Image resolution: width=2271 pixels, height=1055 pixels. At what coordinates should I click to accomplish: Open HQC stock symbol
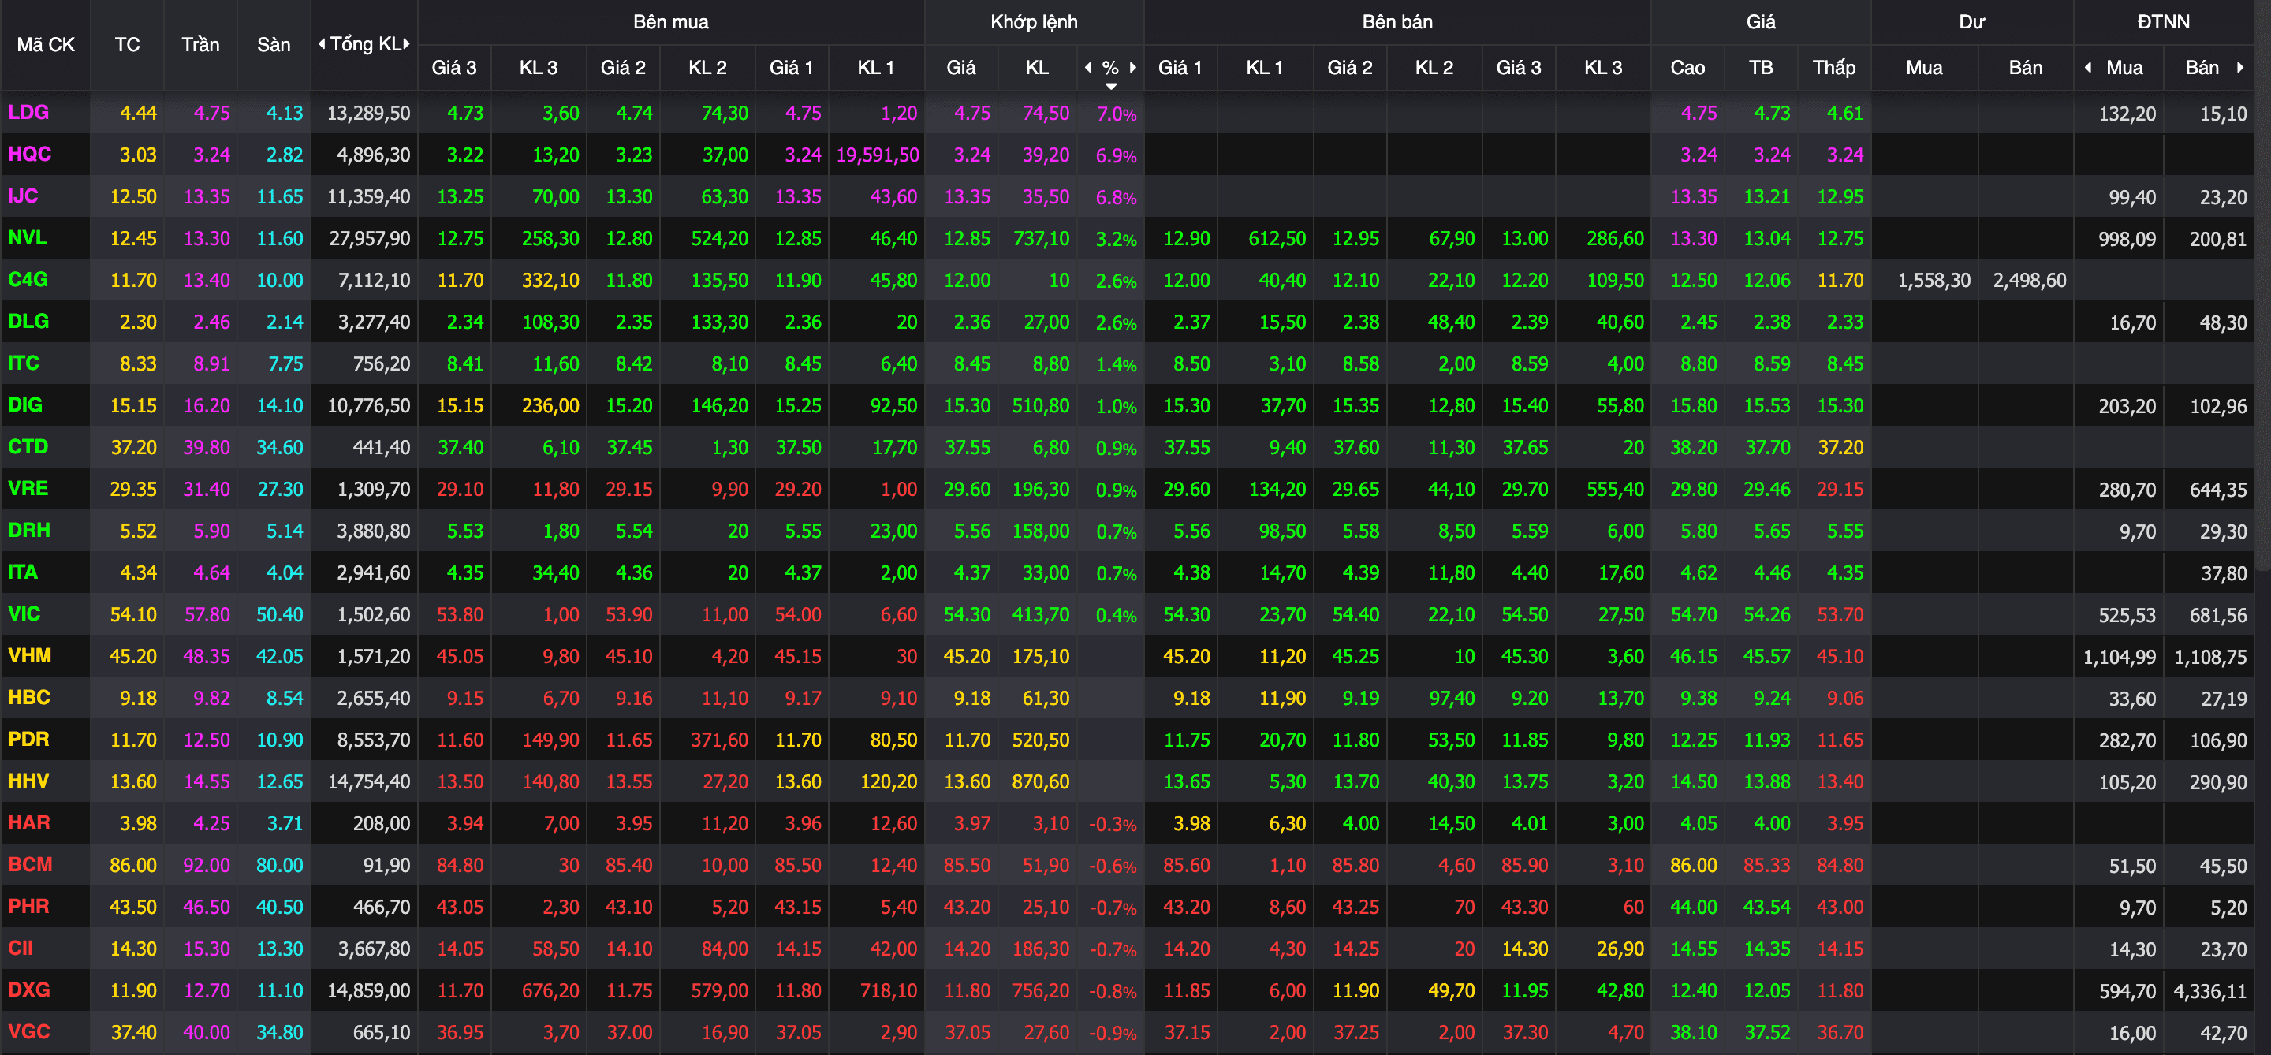(29, 155)
